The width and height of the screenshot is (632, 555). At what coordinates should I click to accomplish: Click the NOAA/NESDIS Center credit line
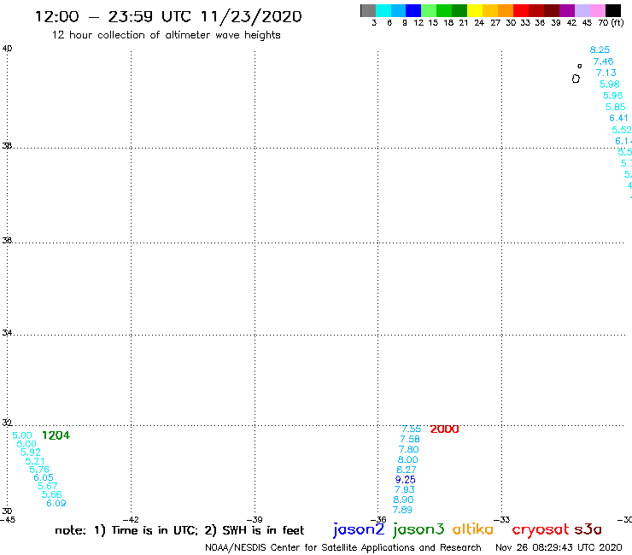tap(343, 548)
